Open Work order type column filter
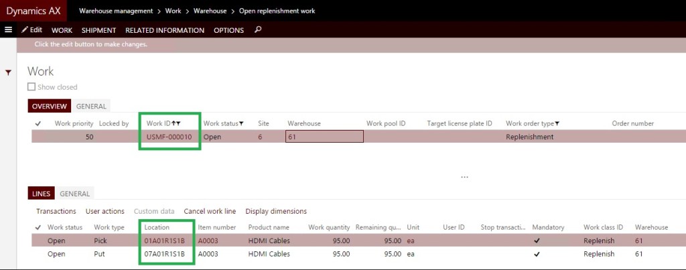Screen dimensions: 686x270 tap(557, 123)
